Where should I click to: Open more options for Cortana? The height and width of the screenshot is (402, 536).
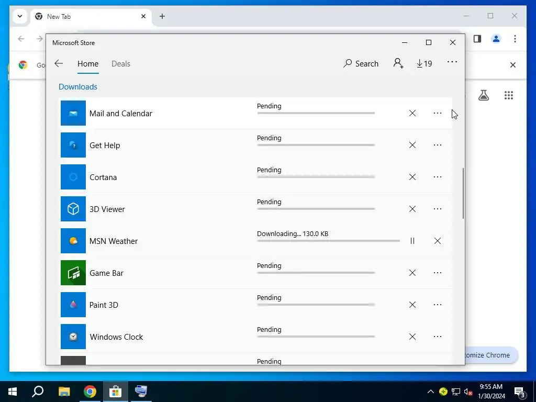437,177
